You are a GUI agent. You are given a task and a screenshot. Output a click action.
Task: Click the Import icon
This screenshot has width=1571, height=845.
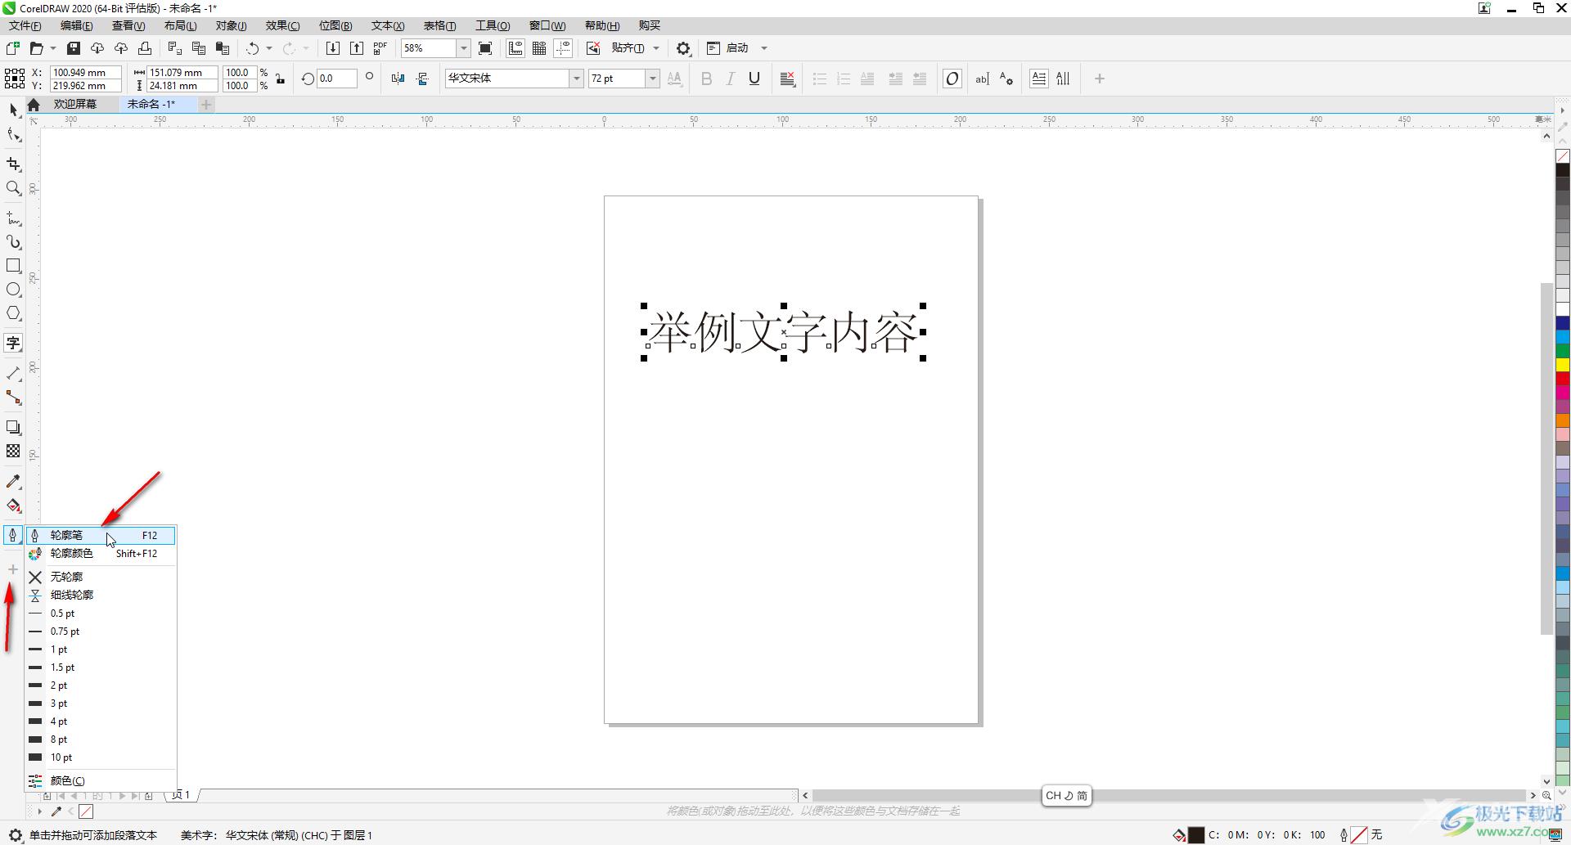(x=333, y=48)
